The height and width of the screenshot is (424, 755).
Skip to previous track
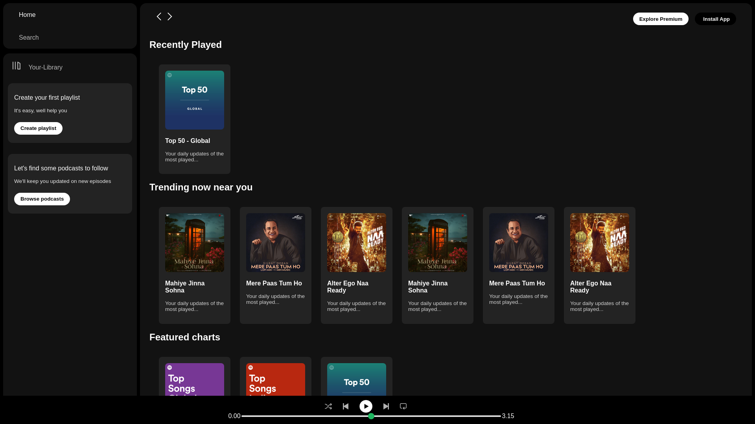(346, 406)
